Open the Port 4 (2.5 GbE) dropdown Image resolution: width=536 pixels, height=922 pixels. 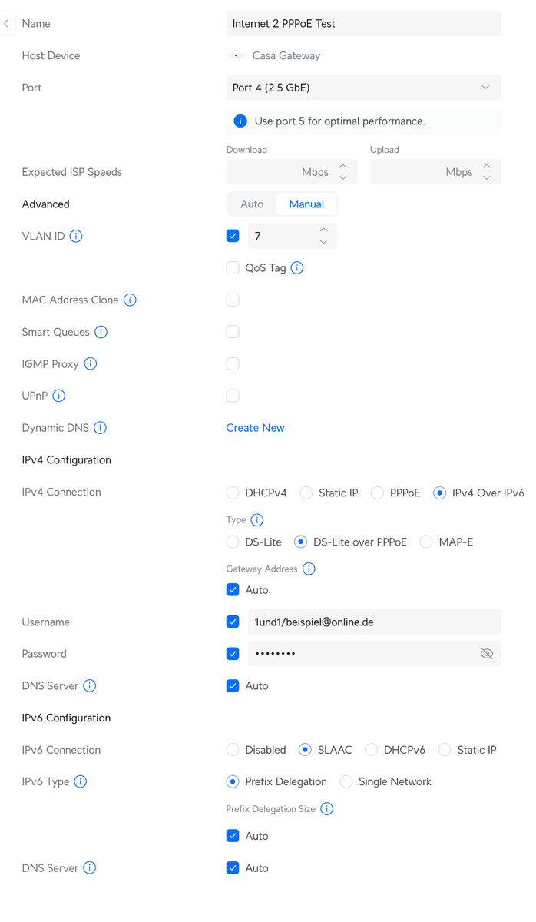click(363, 88)
